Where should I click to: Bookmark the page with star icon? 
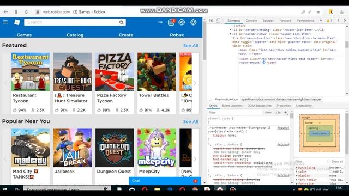(x=318, y=12)
